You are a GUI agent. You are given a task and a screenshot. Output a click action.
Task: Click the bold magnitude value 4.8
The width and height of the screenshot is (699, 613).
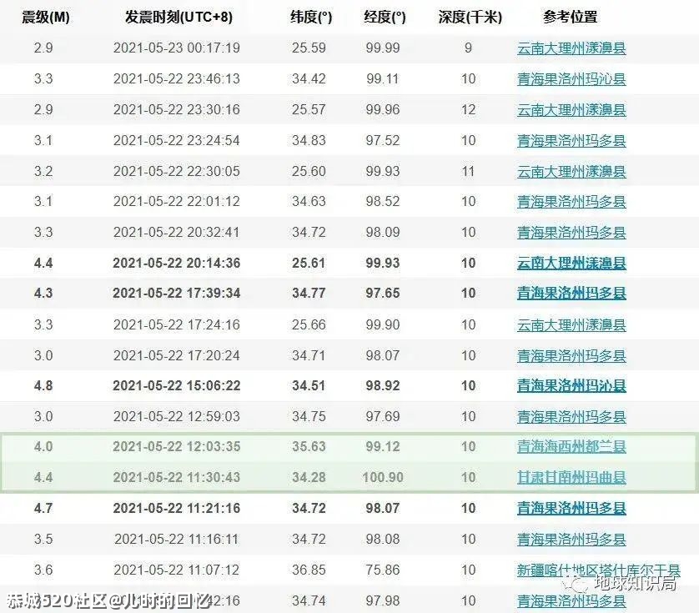coord(43,385)
